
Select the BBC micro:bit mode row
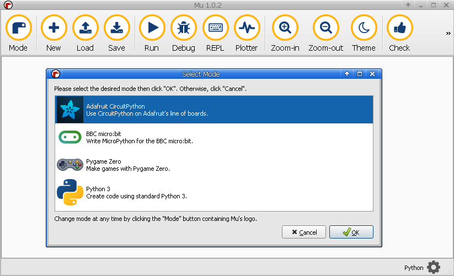click(214, 137)
